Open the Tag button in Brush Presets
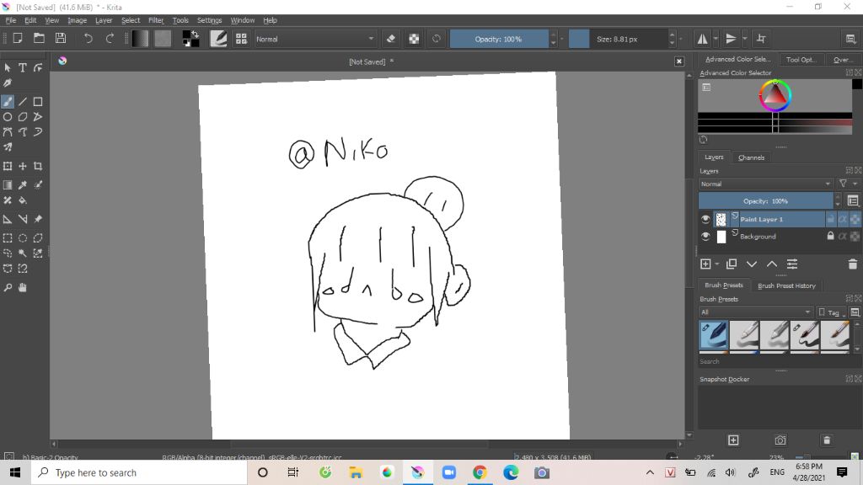This screenshot has height=485, width=863. pyautogui.click(x=830, y=312)
